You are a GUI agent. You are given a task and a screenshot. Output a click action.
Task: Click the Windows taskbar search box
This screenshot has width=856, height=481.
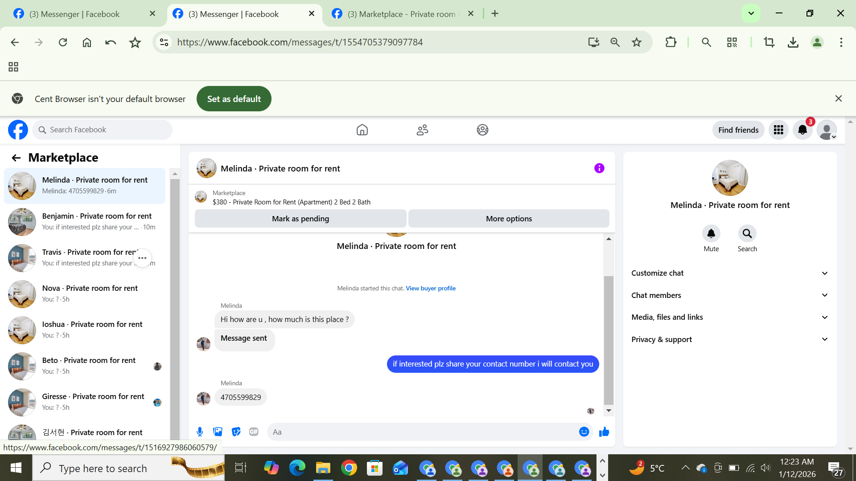point(128,468)
